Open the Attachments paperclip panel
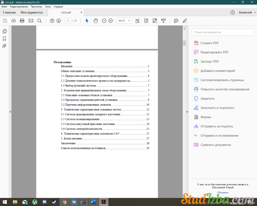Image resolution: width=257 pixels, height=206 pixels. pyautogui.click(x=4, y=46)
